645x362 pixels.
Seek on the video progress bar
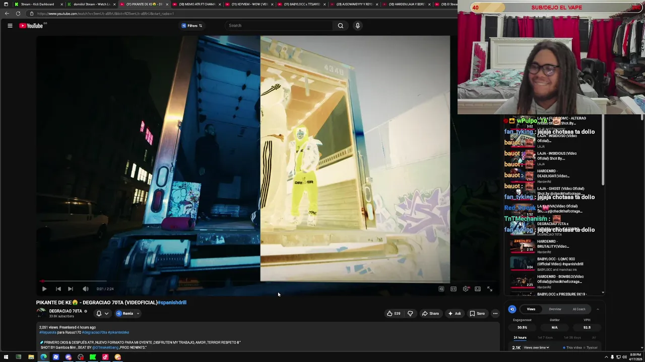(267, 282)
